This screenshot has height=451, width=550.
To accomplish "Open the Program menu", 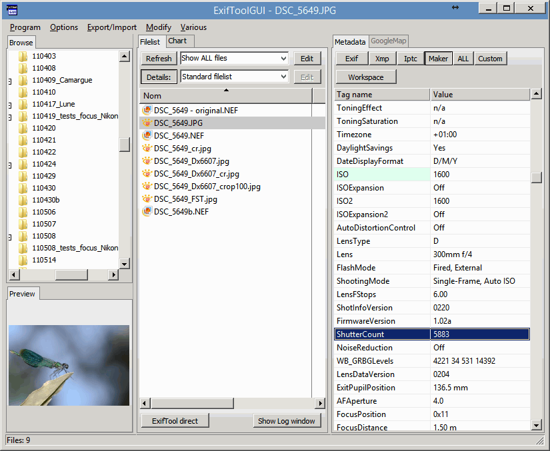I will (25, 27).
